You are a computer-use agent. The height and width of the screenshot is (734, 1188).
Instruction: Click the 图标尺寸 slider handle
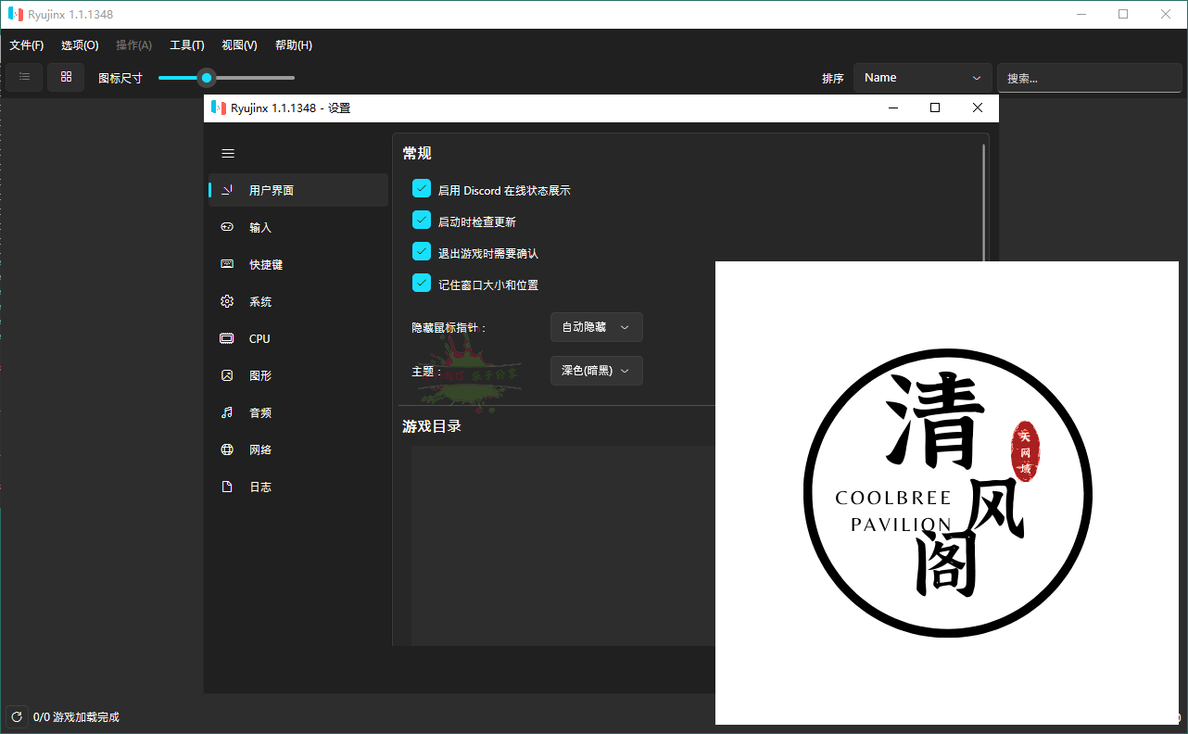207,78
